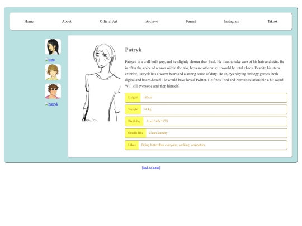The image size is (302, 226).
Task: Click the 'Clean laundry' value
Action: 158,133
